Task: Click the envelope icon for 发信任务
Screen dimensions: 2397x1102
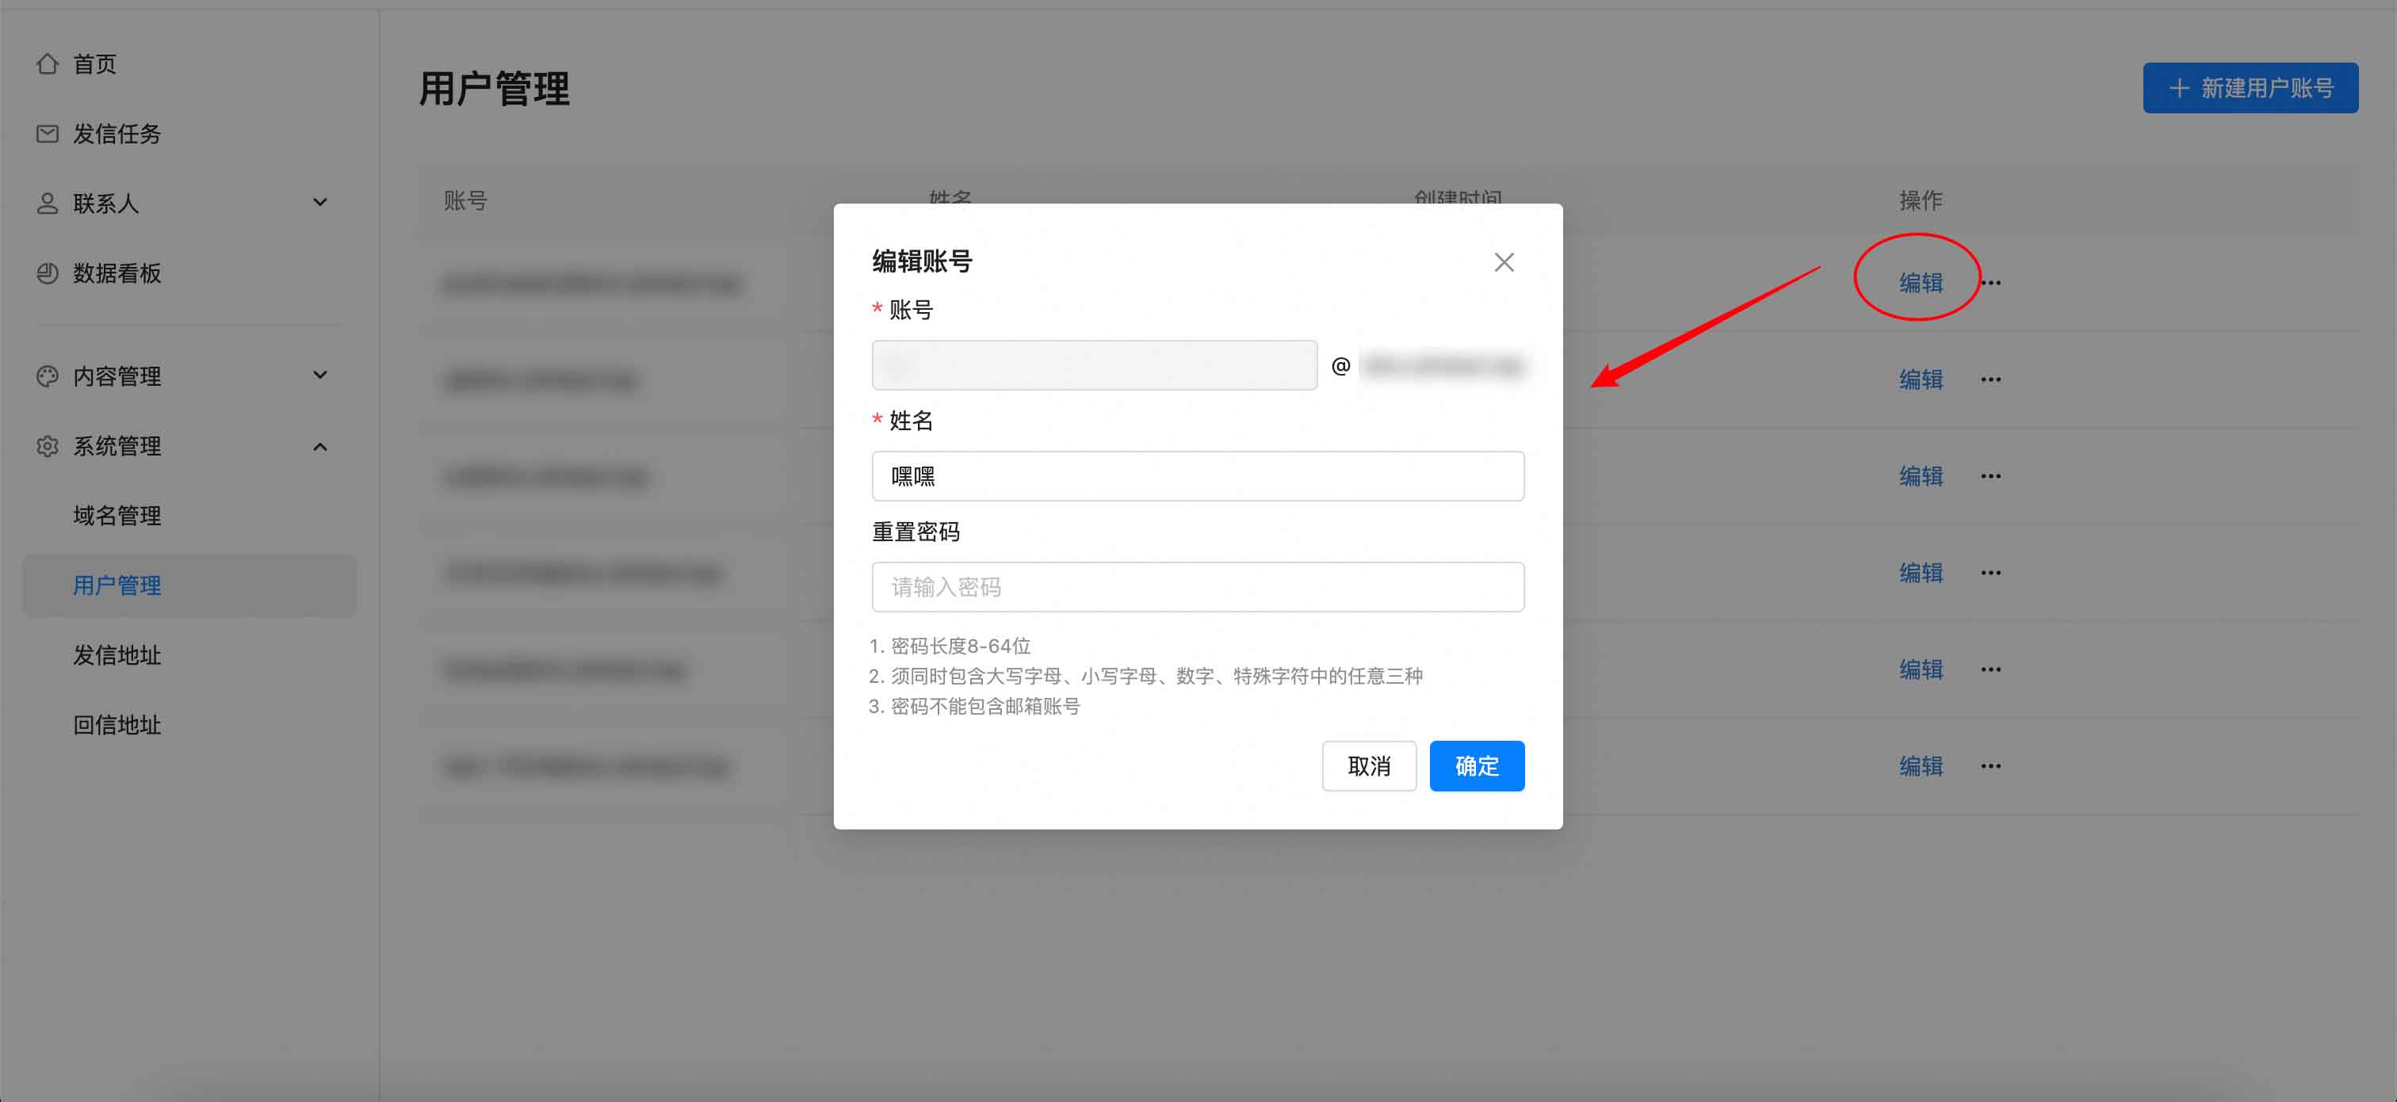Action: pos(48,134)
